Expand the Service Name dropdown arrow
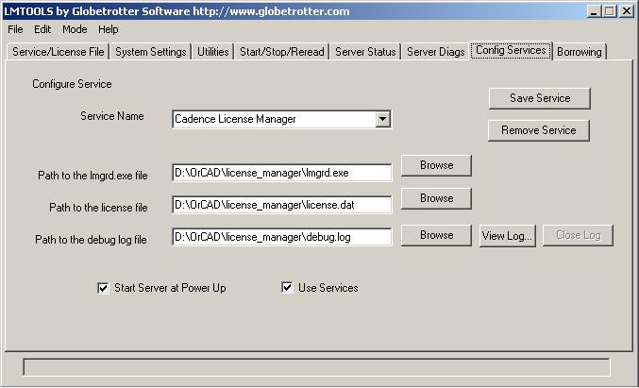Image resolution: width=639 pixels, height=388 pixels. [x=382, y=119]
